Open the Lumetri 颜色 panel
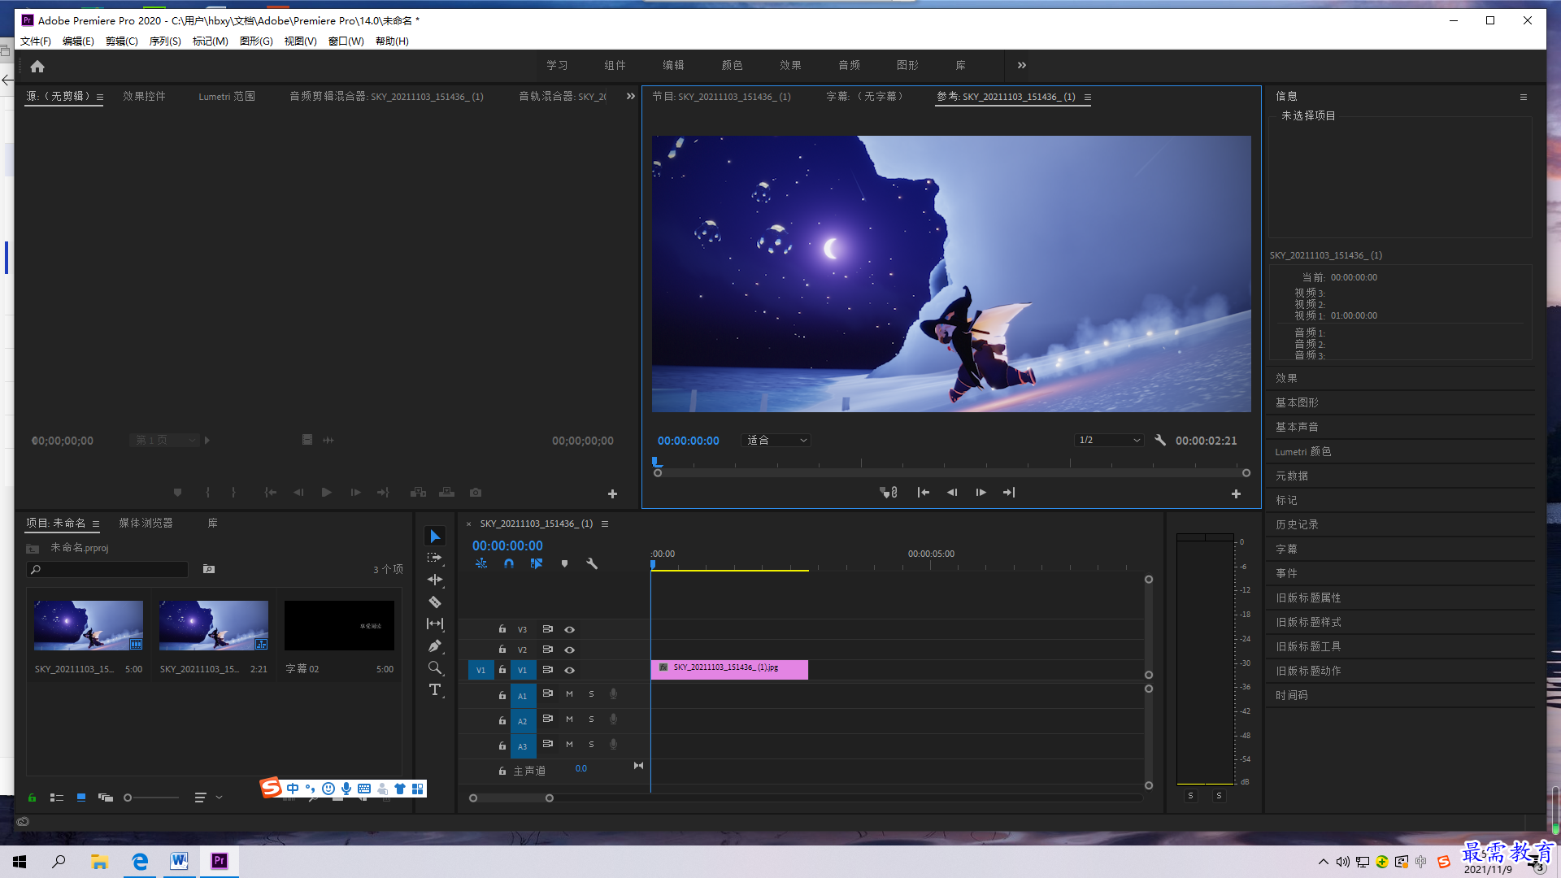This screenshot has width=1561, height=878. coord(1303,451)
